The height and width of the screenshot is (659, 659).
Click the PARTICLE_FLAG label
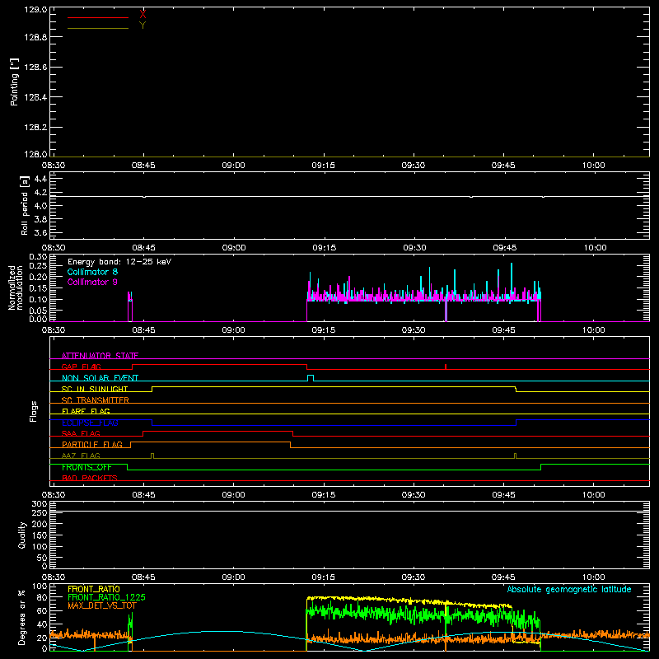tap(92, 445)
